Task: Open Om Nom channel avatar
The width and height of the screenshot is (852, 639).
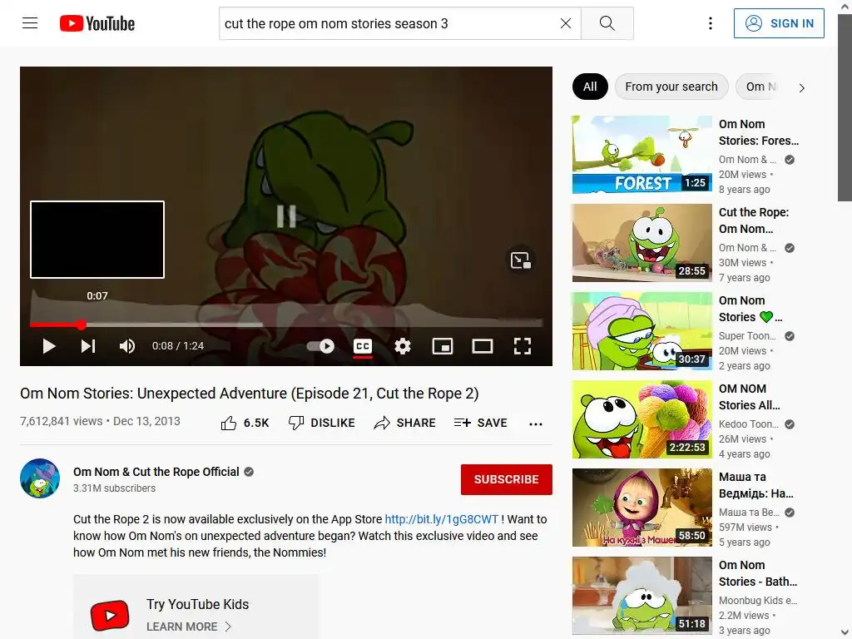Action: [40, 478]
